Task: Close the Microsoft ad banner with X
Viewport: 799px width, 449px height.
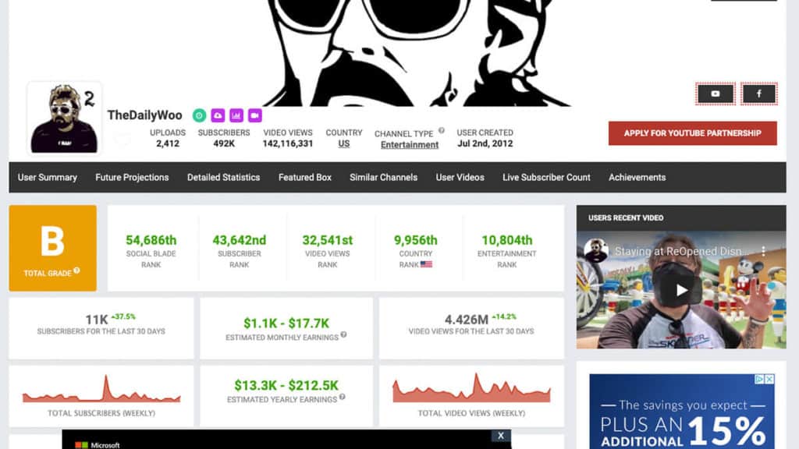Action: (x=501, y=436)
